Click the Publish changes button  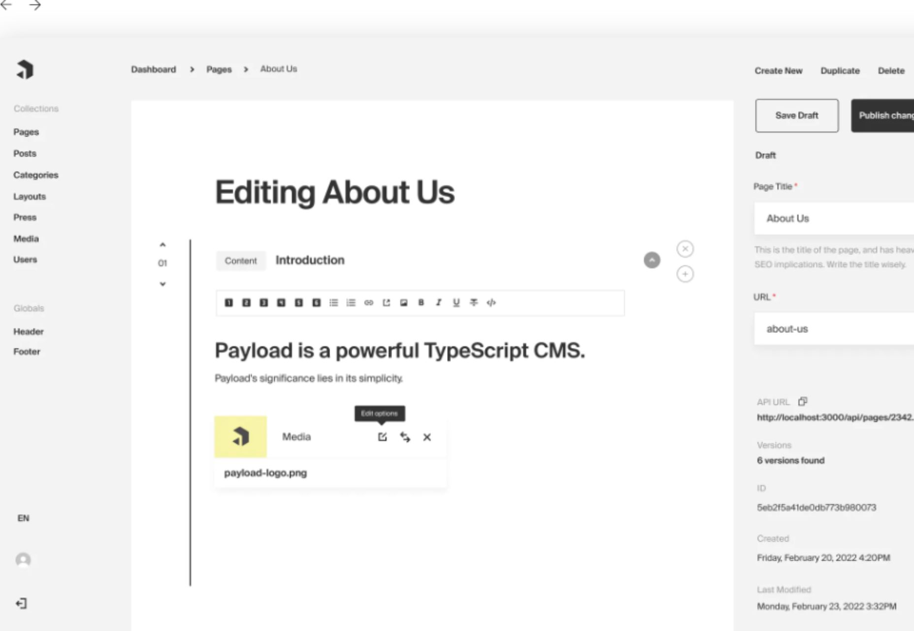click(882, 115)
